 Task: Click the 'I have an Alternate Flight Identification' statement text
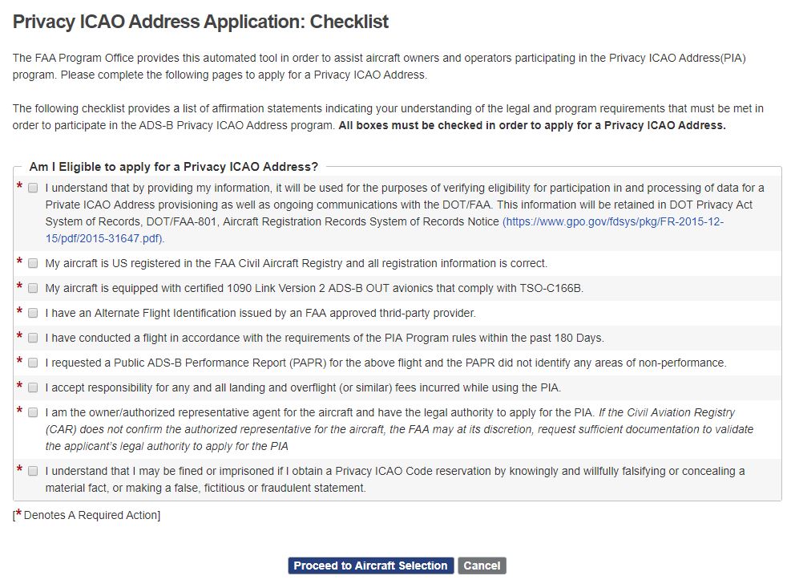(260, 313)
